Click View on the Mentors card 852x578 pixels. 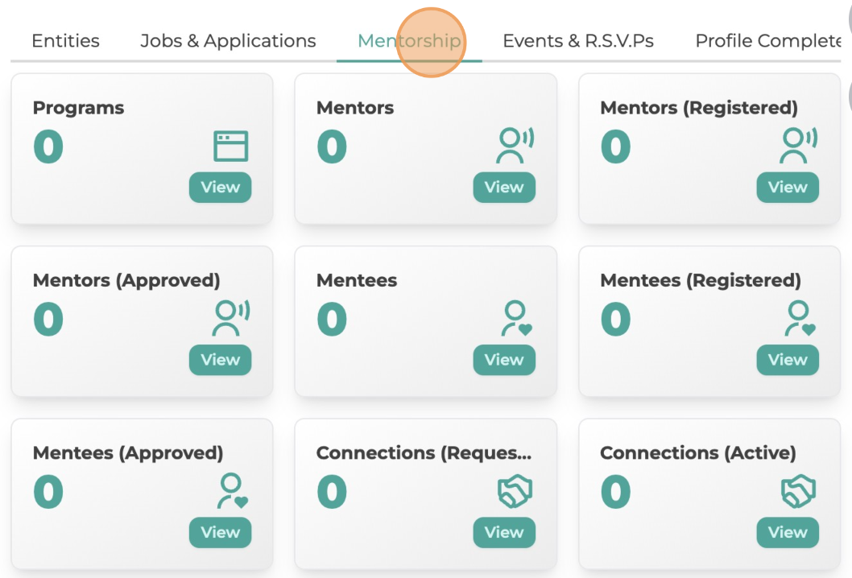click(x=504, y=188)
